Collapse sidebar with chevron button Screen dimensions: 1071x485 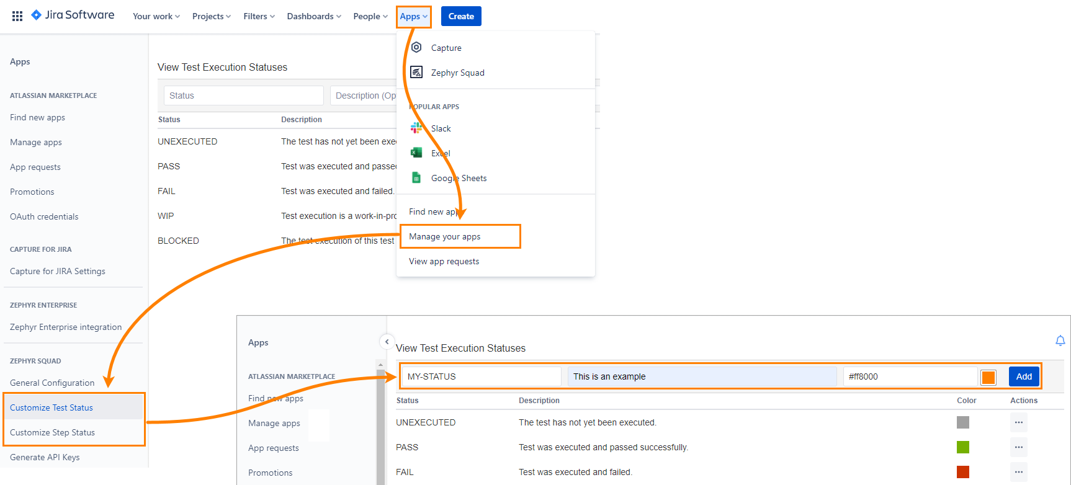tap(387, 342)
